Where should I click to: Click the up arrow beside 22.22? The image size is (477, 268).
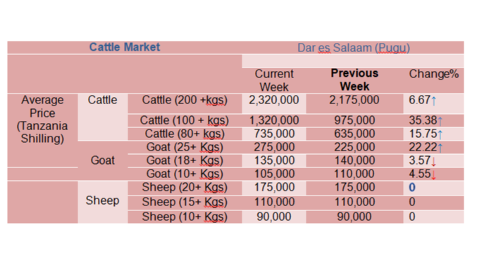click(440, 148)
